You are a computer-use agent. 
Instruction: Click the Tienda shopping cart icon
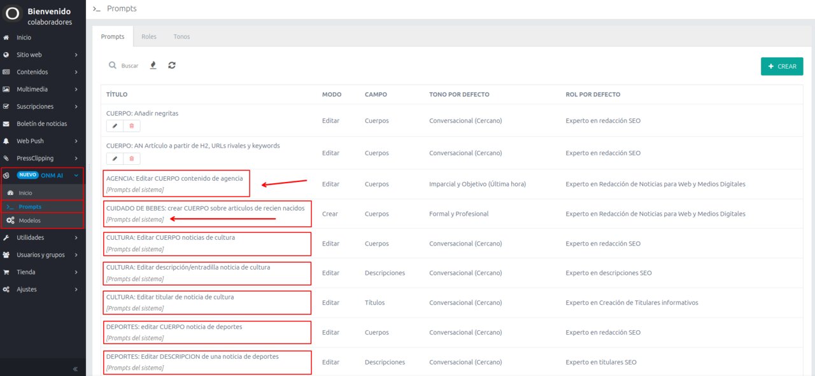point(6,272)
